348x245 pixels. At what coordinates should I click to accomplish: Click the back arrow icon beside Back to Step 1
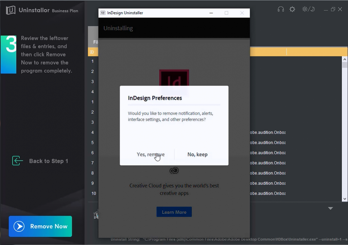tap(18, 161)
